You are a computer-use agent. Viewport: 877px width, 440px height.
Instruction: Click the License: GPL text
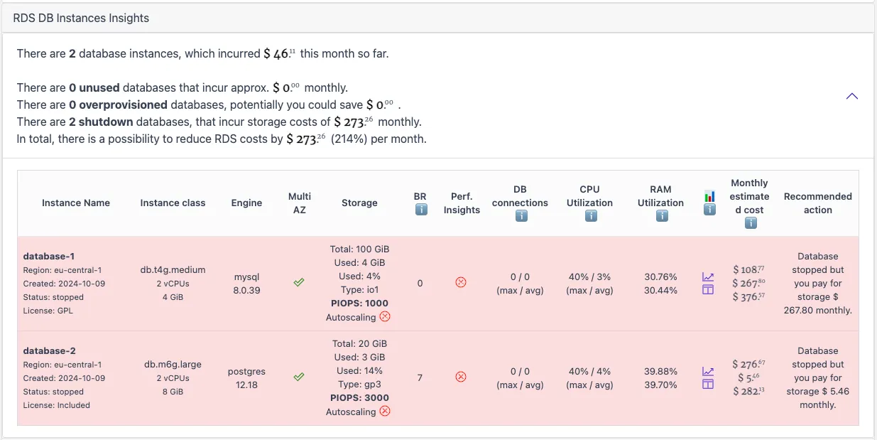(48, 311)
